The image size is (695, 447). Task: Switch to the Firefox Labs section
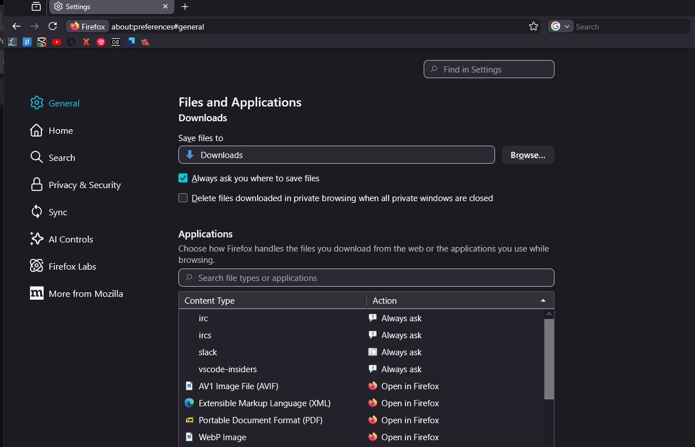(72, 267)
